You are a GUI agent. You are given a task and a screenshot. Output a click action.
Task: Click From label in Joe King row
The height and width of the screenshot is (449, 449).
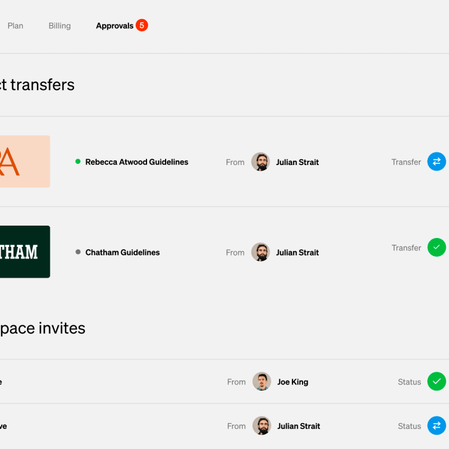tap(236, 382)
